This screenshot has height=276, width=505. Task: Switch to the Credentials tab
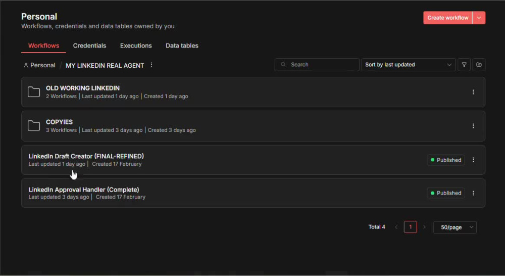click(89, 46)
